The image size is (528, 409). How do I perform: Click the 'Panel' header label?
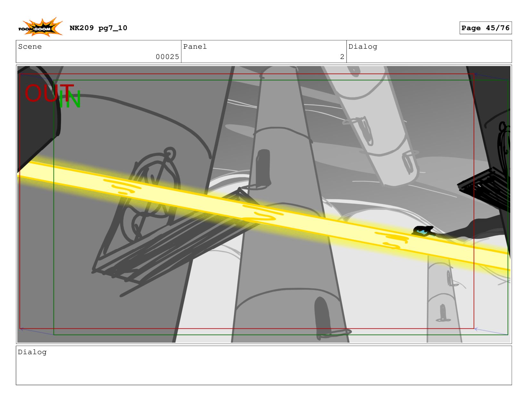(195, 46)
